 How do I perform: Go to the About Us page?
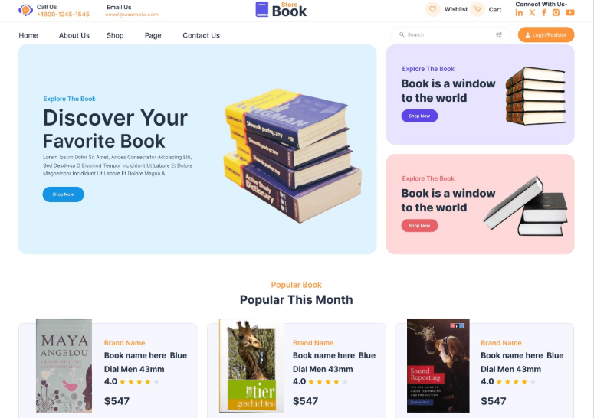tap(74, 35)
